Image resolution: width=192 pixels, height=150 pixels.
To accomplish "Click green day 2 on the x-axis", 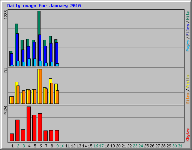I will (18, 146).
